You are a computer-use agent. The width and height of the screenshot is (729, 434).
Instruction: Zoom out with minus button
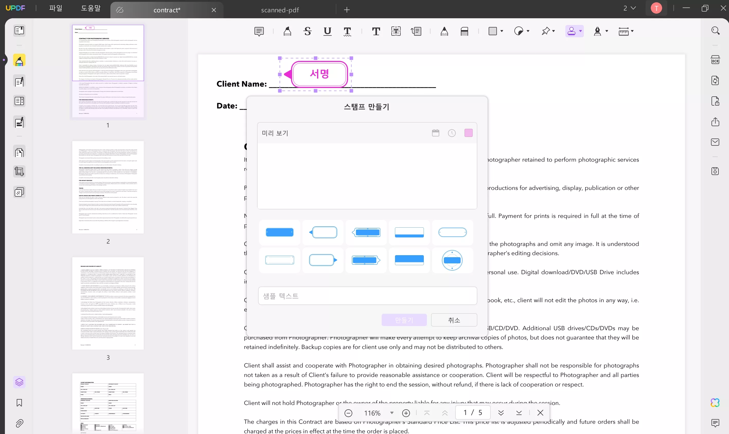point(348,413)
